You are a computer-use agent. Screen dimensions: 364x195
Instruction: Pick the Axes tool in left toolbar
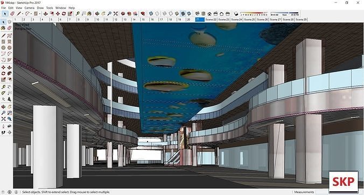[3, 99]
